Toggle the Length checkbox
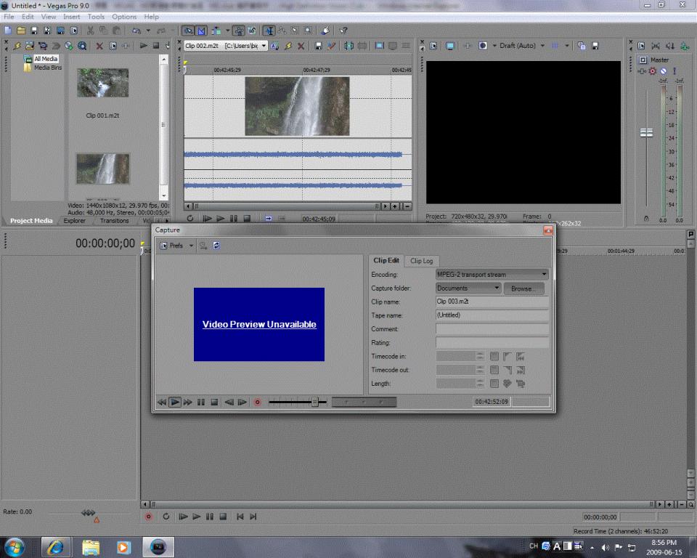Viewport: 697px width, 558px height. click(494, 384)
